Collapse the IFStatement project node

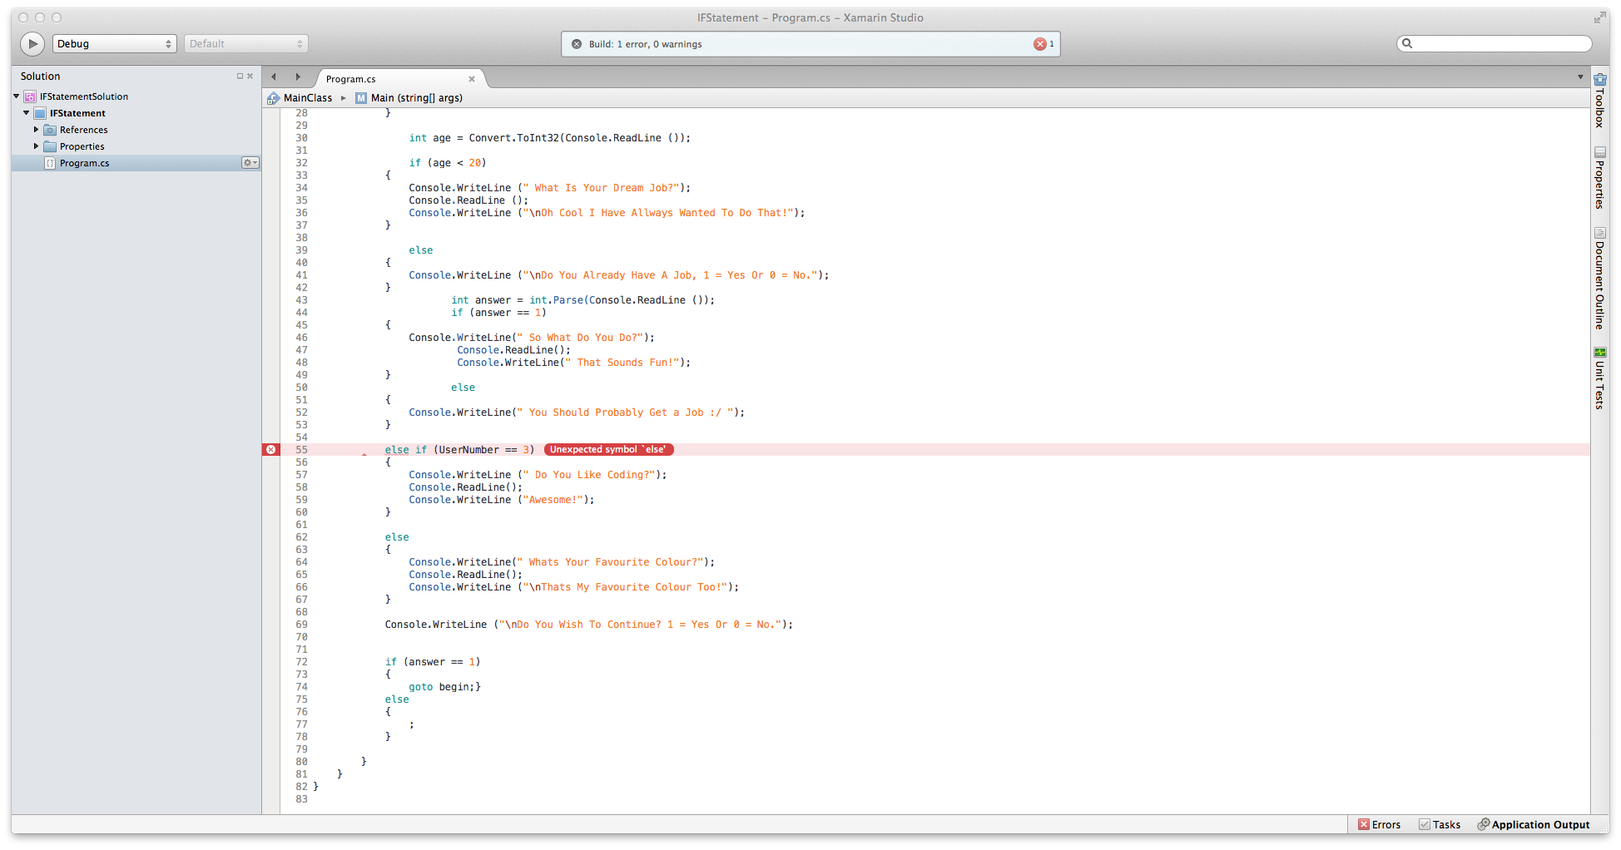pyautogui.click(x=27, y=113)
